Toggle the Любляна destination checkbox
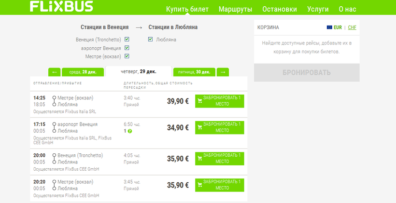396x203 pixels. [x=151, y=40]
